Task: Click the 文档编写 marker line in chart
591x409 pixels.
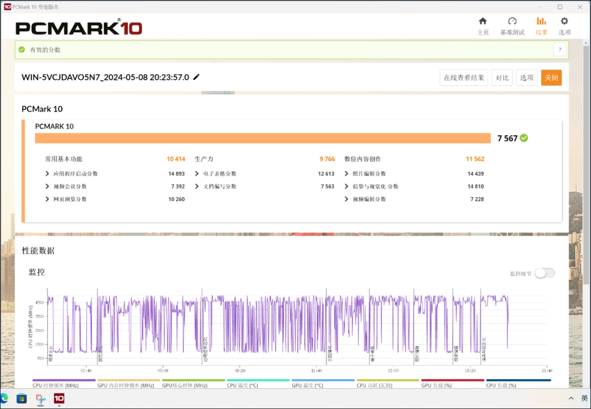Action: [x=326, y=326]
